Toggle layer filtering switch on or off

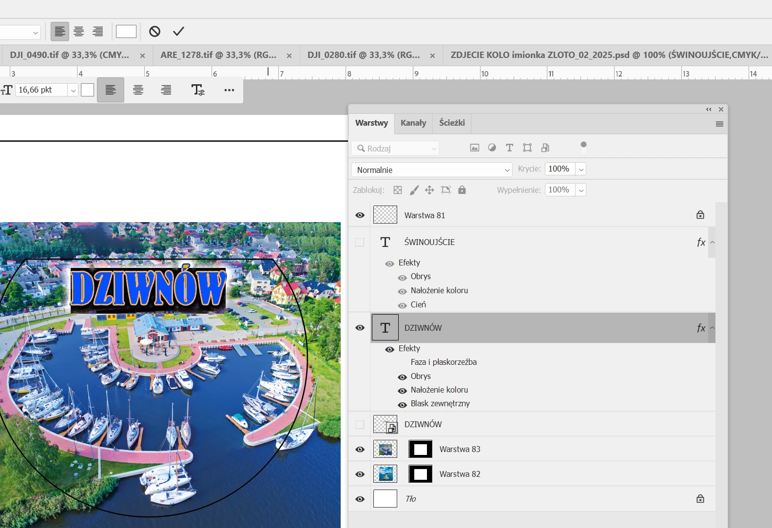click(583, 147)
